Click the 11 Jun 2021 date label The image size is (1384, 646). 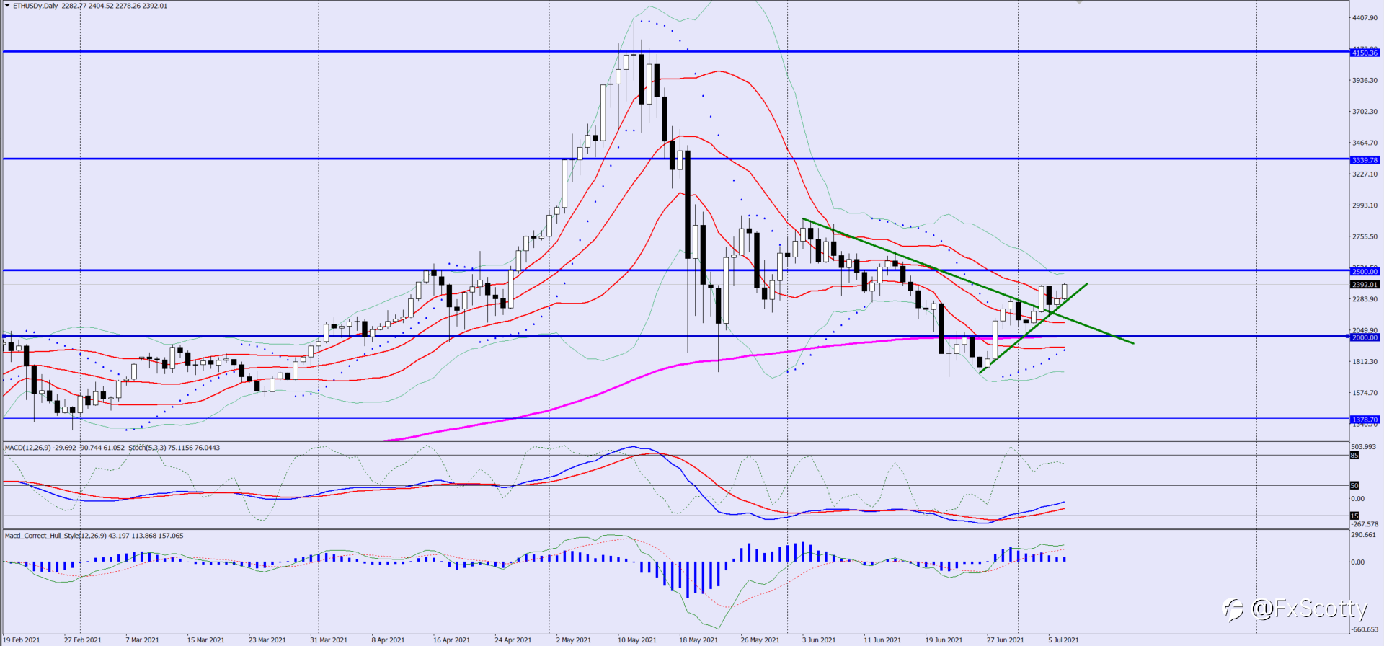[883, 640]
